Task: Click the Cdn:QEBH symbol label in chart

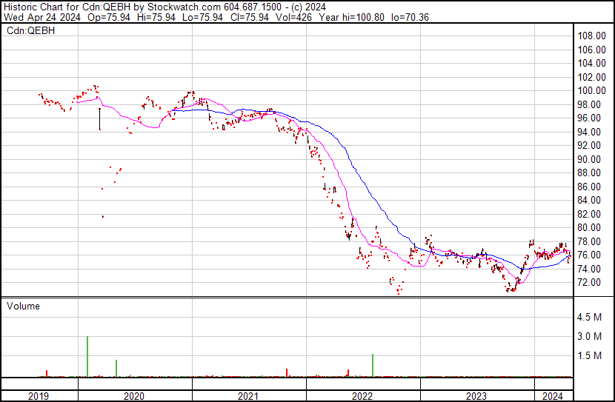Action: [x=30, y=30]
